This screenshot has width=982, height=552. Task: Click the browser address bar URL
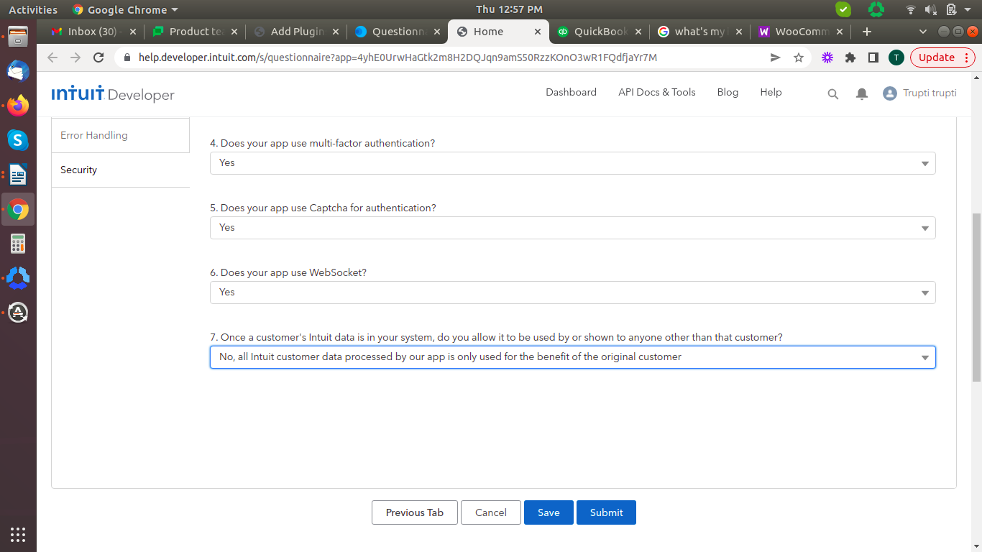(398, 57)
